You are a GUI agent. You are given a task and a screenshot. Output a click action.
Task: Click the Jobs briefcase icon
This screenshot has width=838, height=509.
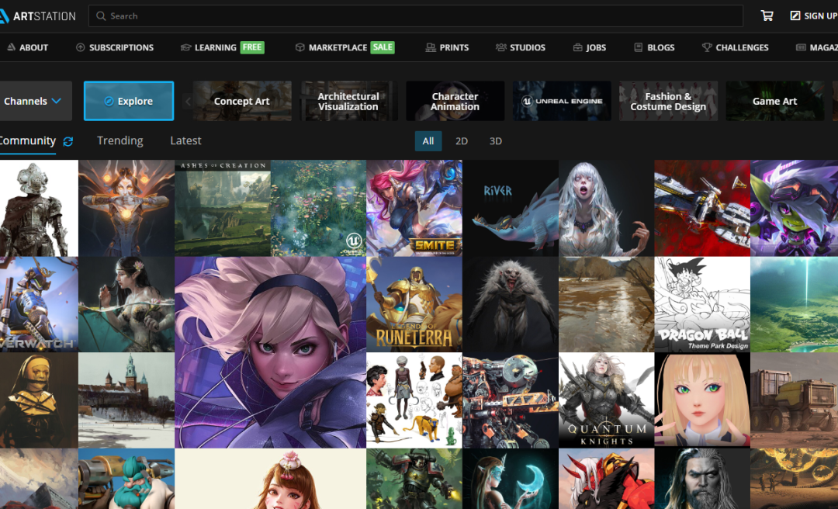click(x=578, y=47)
